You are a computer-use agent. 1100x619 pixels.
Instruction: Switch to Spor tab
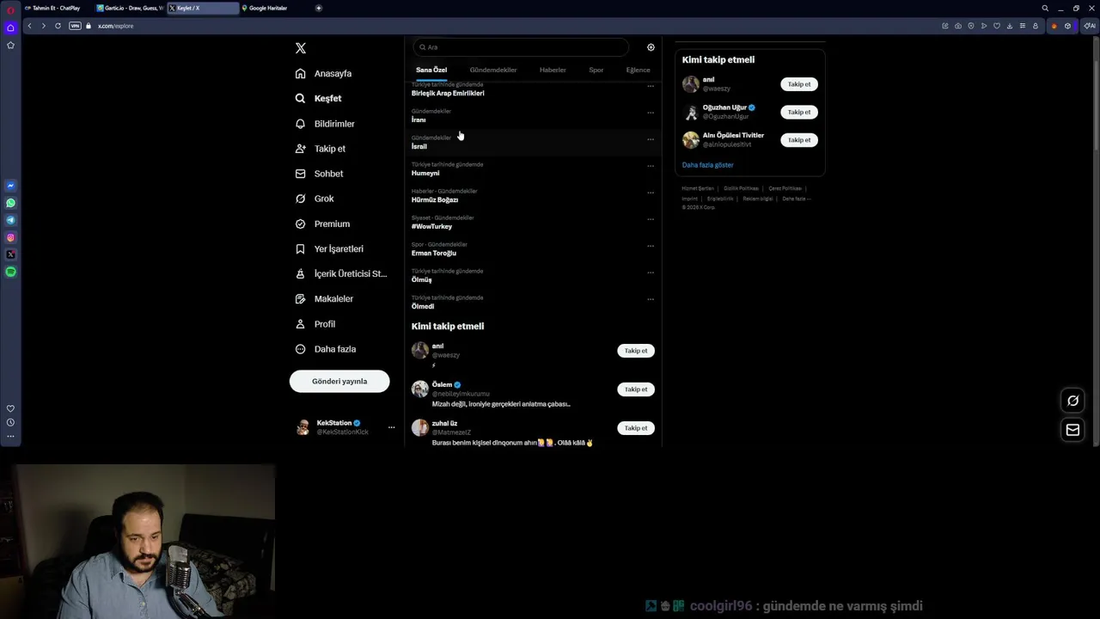tap(596, 70)
